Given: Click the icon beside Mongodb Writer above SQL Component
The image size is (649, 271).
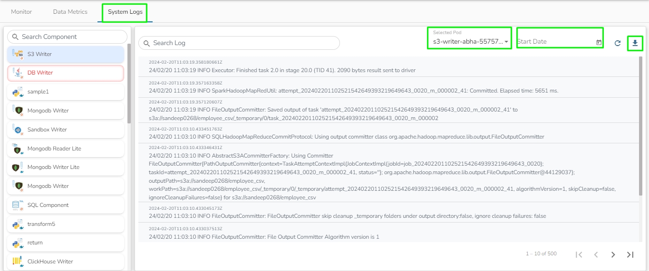Looking at the screenshot, I should pos(18,186).
